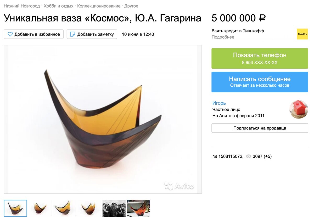Add listing to favorites with Добавить в избранное
Screen dimensions: 314x220
tap(34, 34)
